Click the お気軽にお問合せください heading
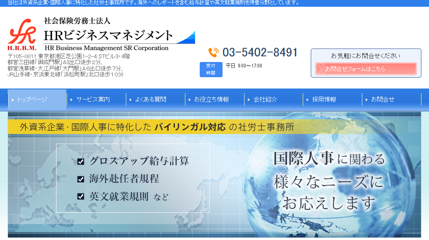This screenshot has width=429, height=240. [x=366, y=56]
